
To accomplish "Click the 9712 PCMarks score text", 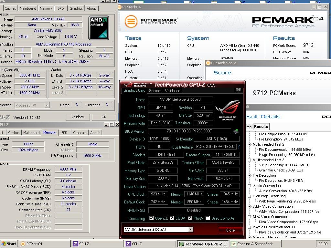I will (274, 93).
